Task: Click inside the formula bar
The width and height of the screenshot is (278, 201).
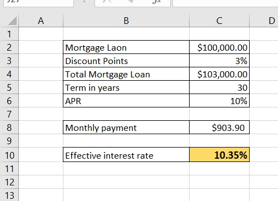Action: coord(225,3)
